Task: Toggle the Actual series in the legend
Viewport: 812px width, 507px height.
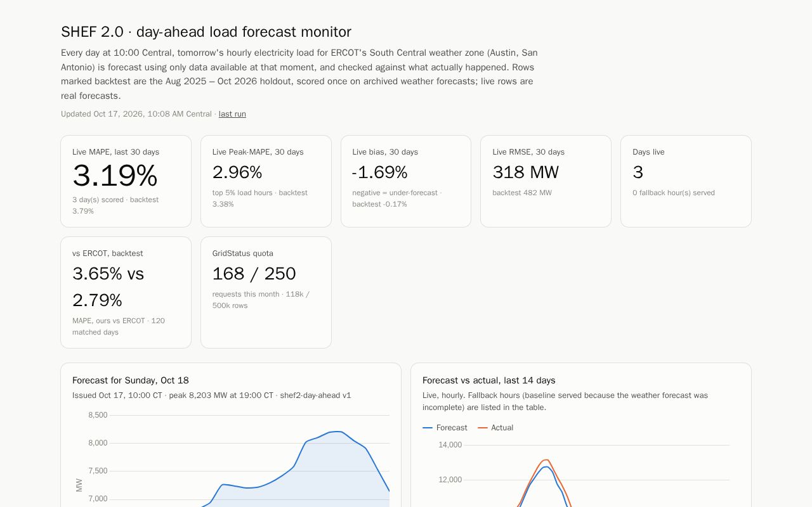Action: 495,428
